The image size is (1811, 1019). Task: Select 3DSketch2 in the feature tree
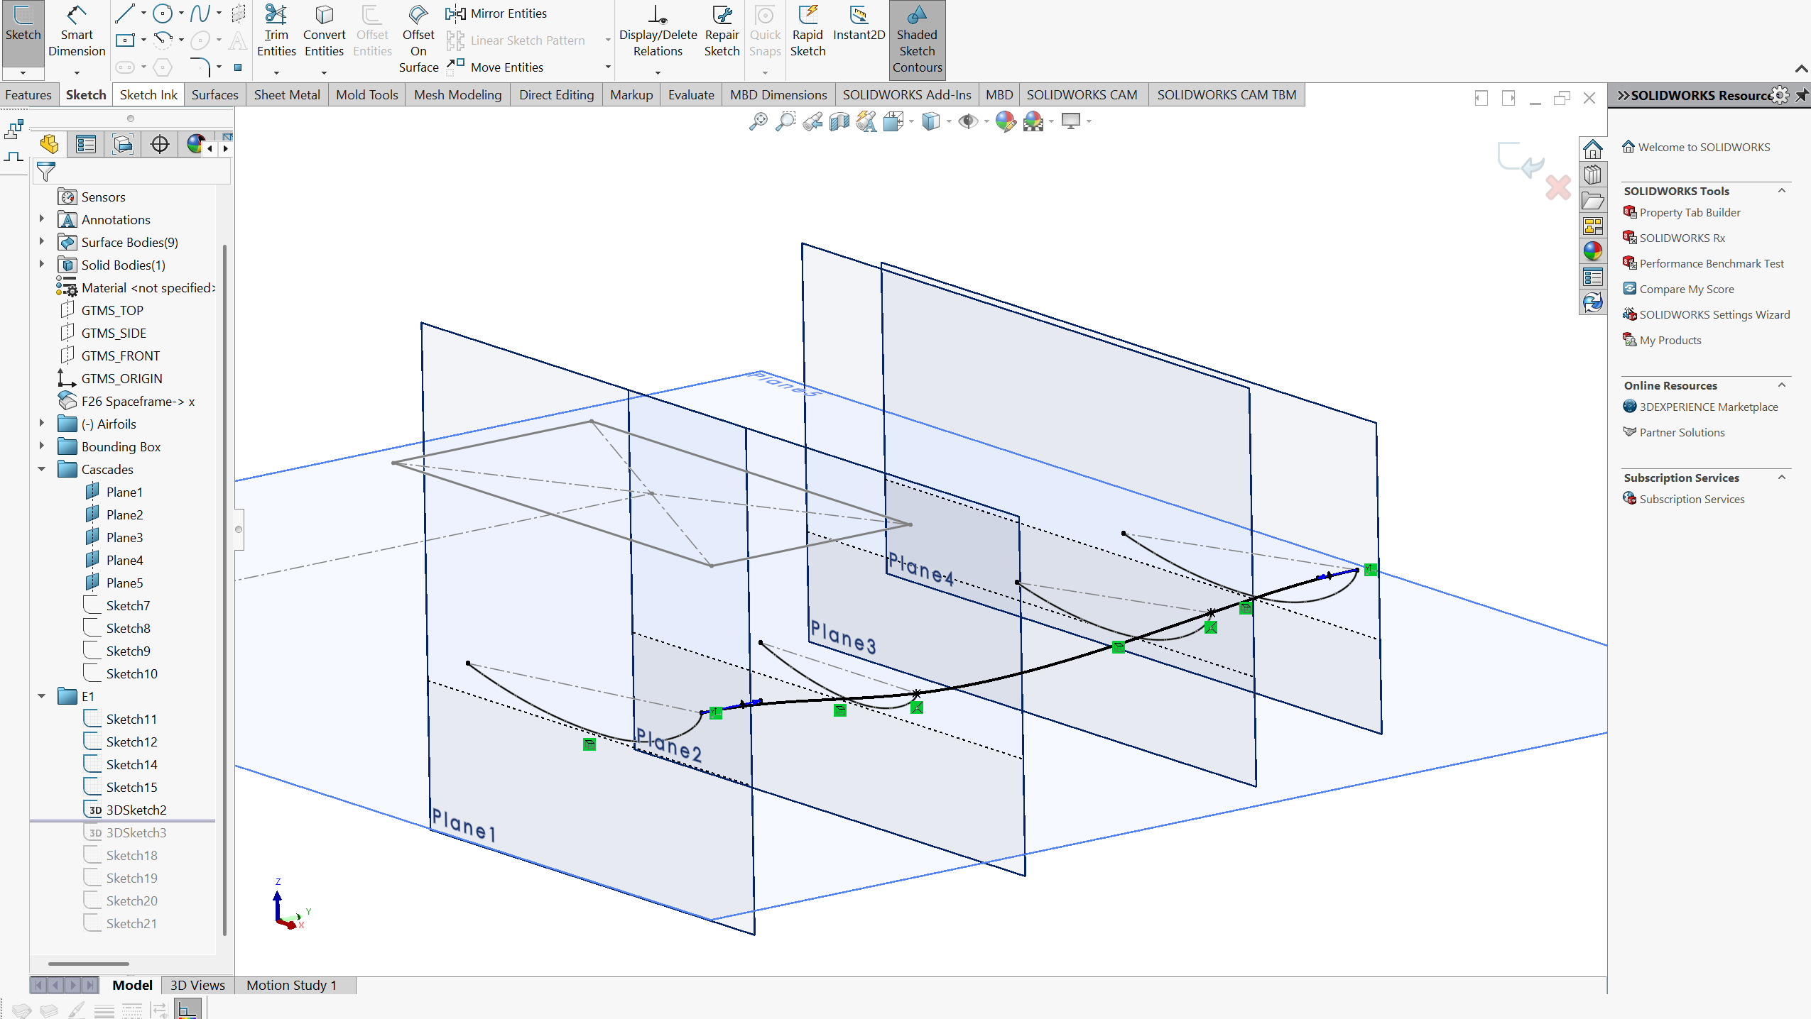[136, 810]
